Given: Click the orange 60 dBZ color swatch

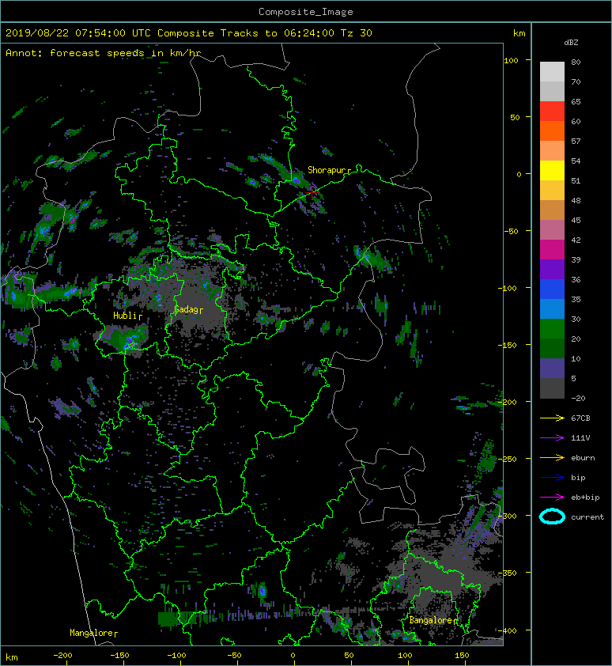Looking at the screenshot, I should [552, 131].
